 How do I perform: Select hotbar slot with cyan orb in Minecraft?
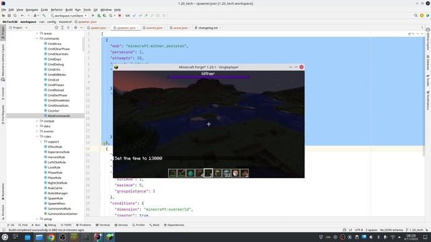pos(190,173)
